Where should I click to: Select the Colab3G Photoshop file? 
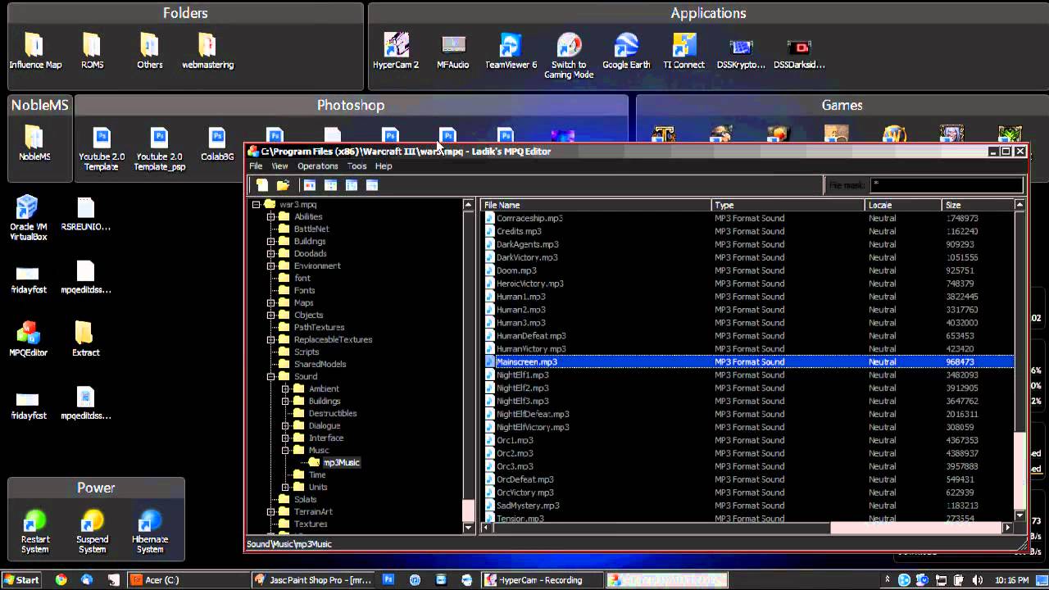point(217,143)
